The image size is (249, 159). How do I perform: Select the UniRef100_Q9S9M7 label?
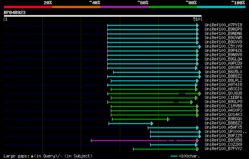(223, 68)
